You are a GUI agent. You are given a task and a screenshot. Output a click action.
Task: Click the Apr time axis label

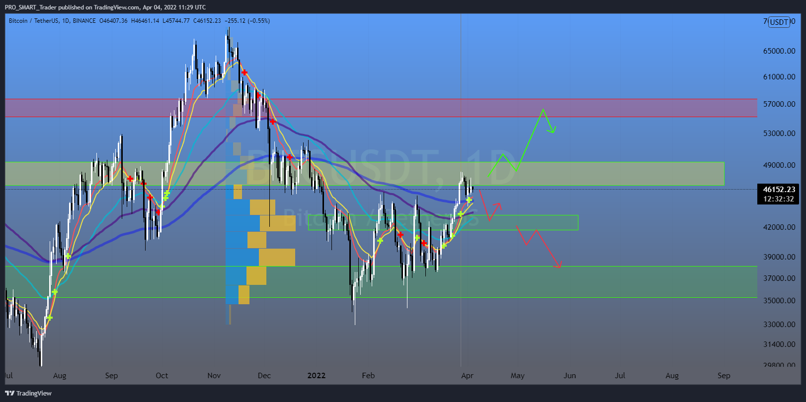[x=467, y=376]
